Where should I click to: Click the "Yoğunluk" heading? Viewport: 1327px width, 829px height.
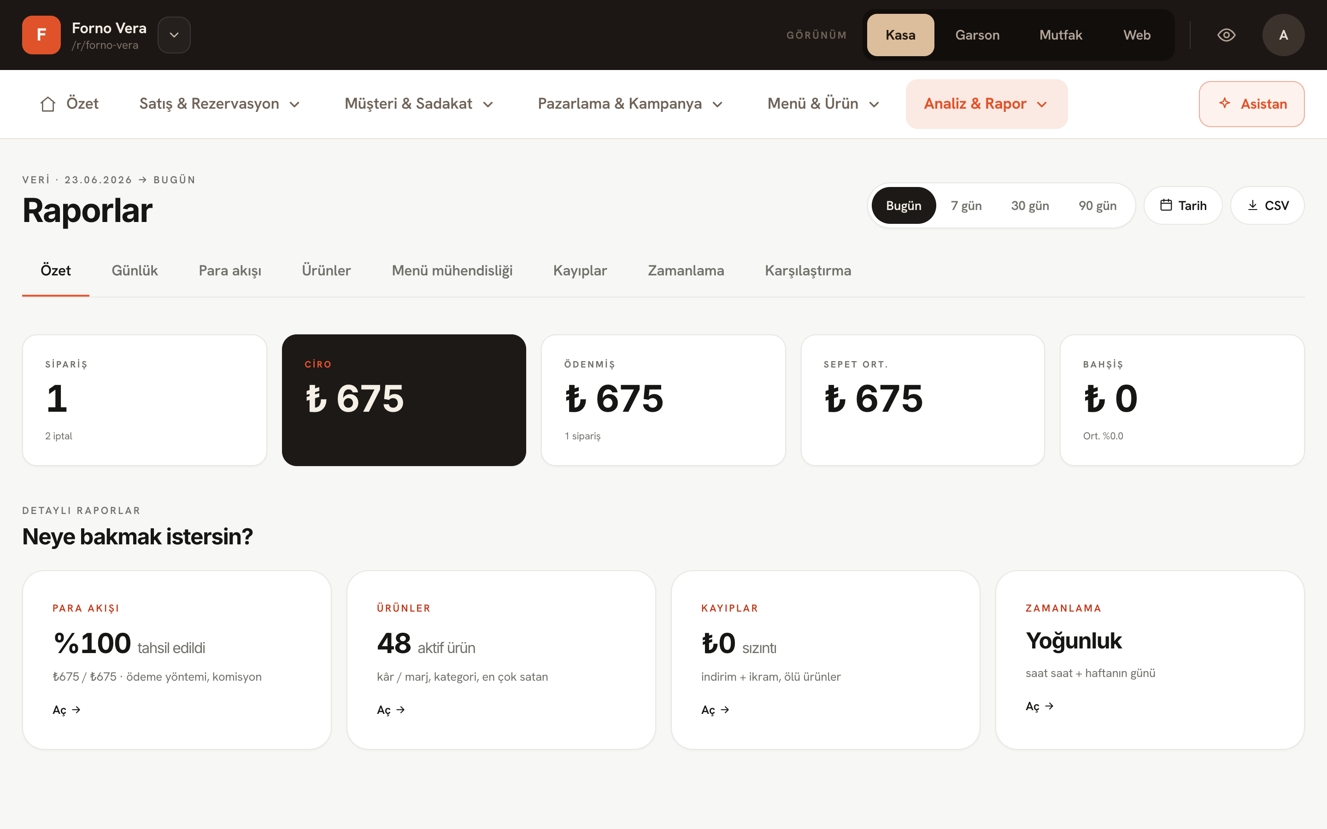(1074, 641)
